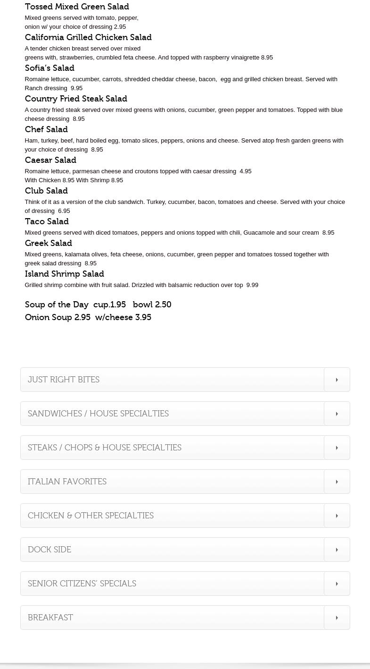Select STEAKS / CHOPS & HOUSE SPECIALTIES heading
The image size is (370, 669).
tap(105, 448)
